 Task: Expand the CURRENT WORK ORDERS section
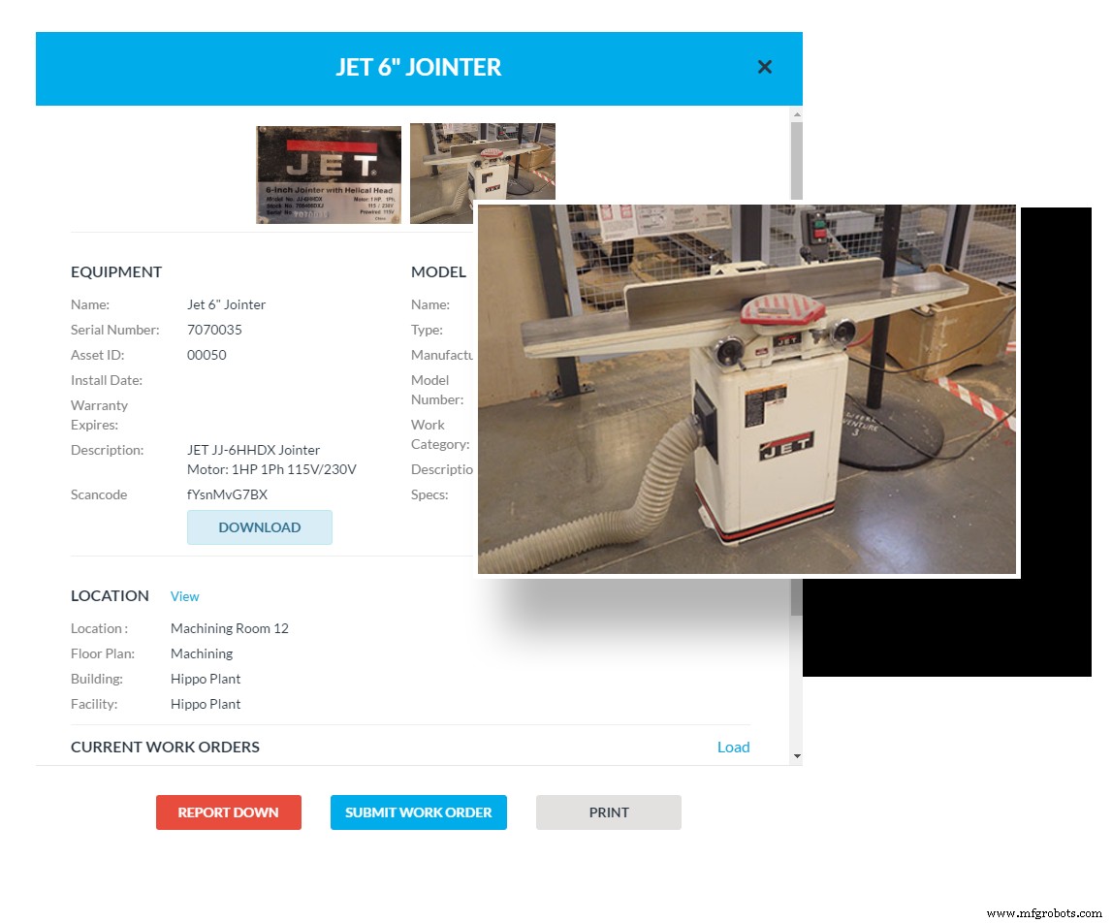pos(165,747)
